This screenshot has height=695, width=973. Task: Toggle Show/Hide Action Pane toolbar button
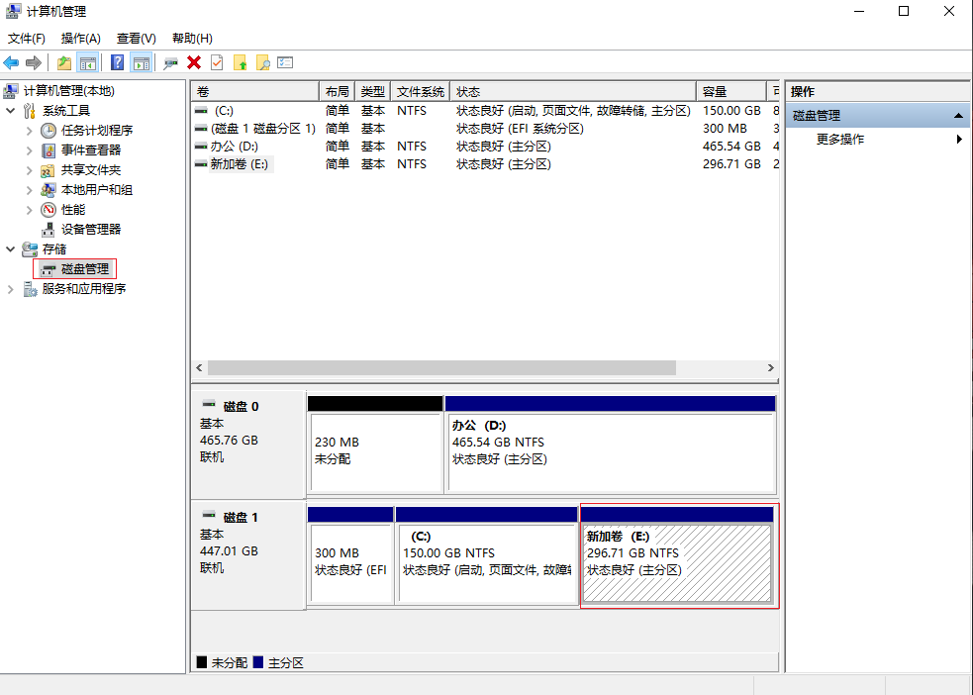tap(142, 63)
